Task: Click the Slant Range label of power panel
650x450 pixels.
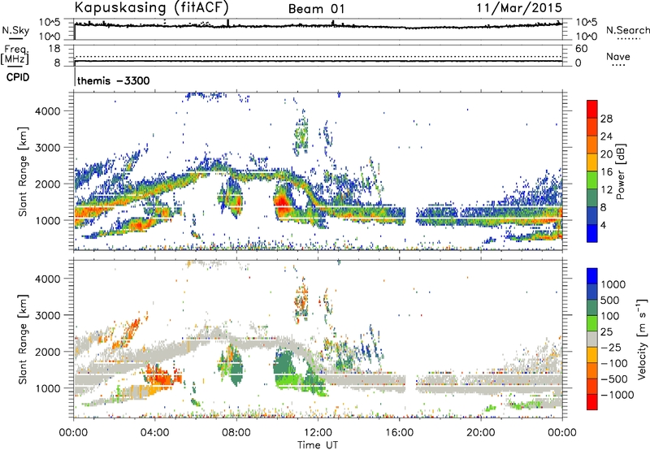Action: point(23,172)
